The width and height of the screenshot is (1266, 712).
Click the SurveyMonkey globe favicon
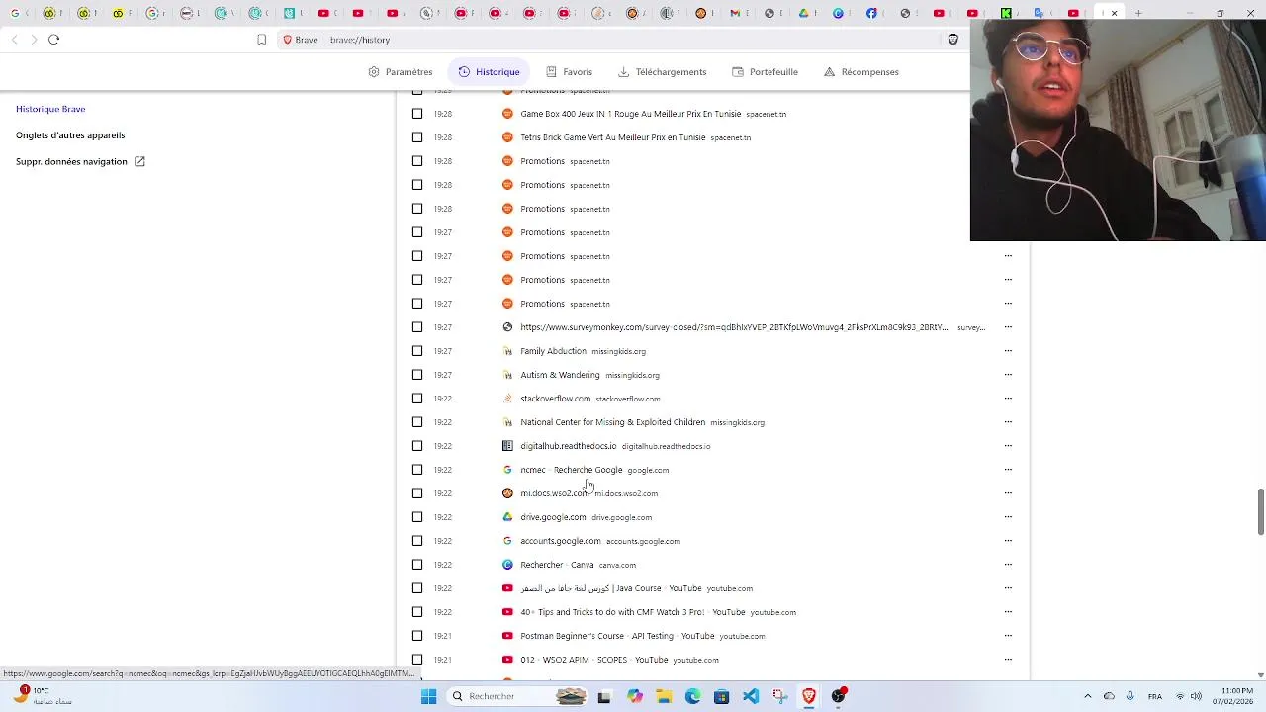coord(507,327)
